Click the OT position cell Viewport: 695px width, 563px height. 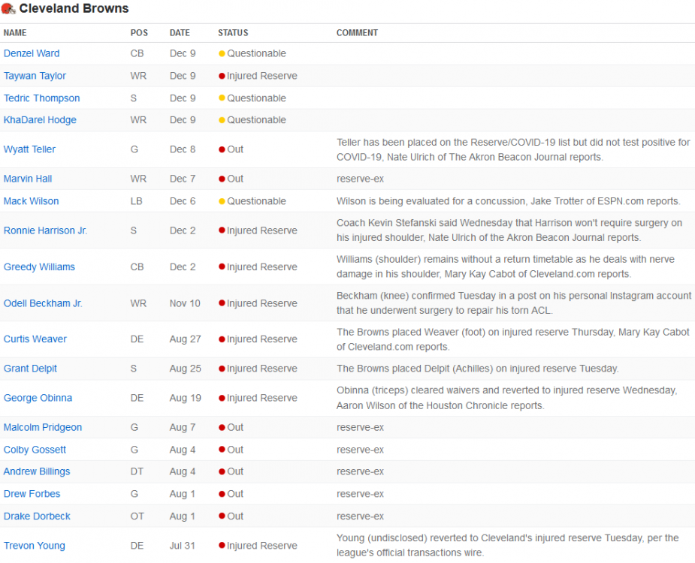tap(137, 516)
